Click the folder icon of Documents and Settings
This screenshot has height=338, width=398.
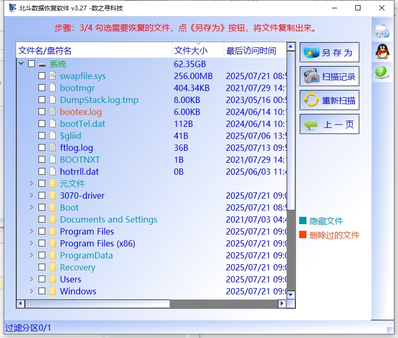53,219
